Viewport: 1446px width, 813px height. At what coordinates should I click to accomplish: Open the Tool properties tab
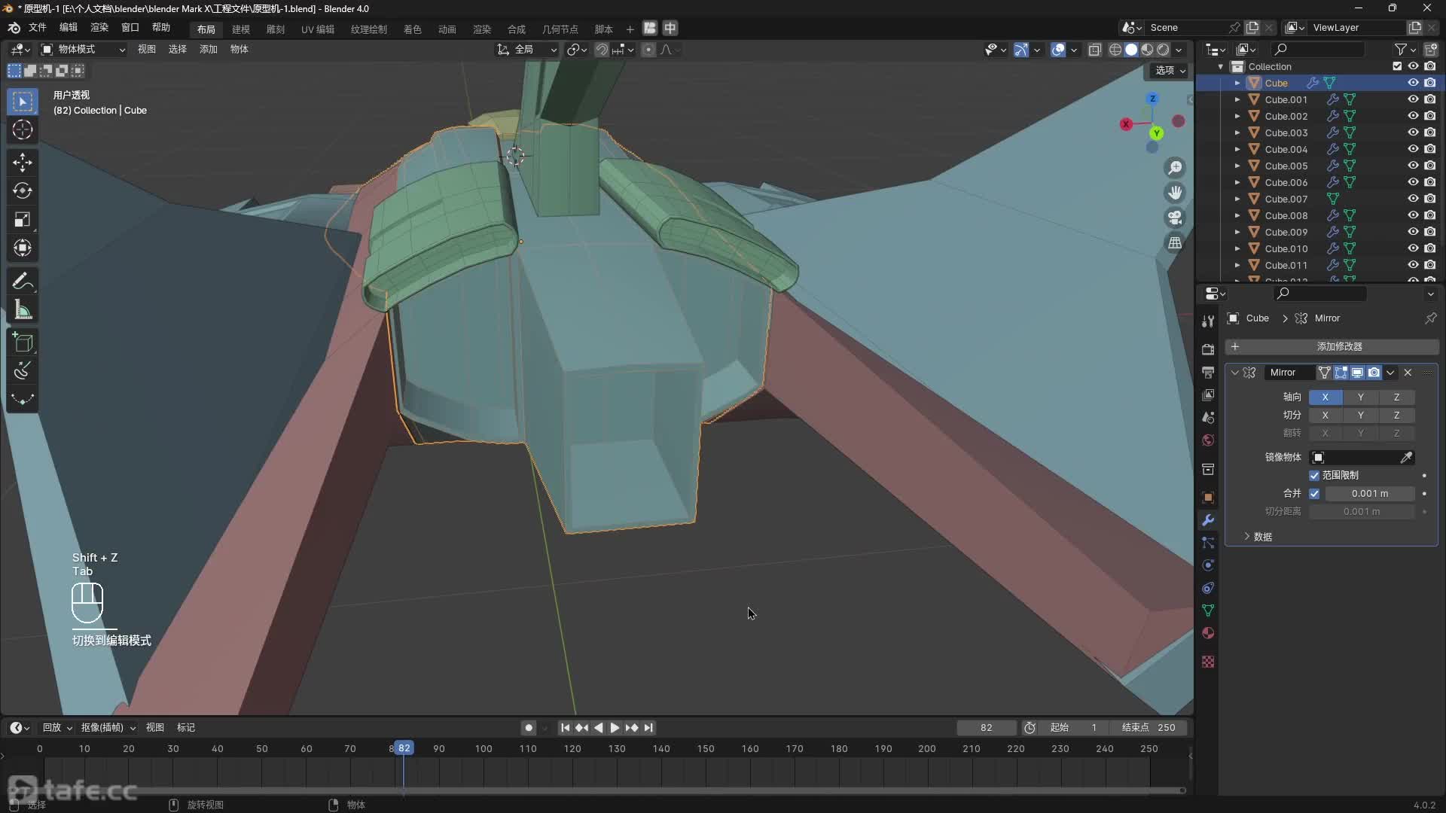click(1208, 321)
